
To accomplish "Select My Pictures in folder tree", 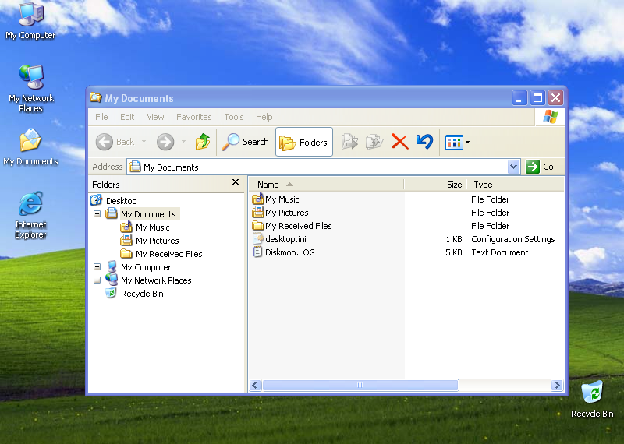I will tap(158, 241).
